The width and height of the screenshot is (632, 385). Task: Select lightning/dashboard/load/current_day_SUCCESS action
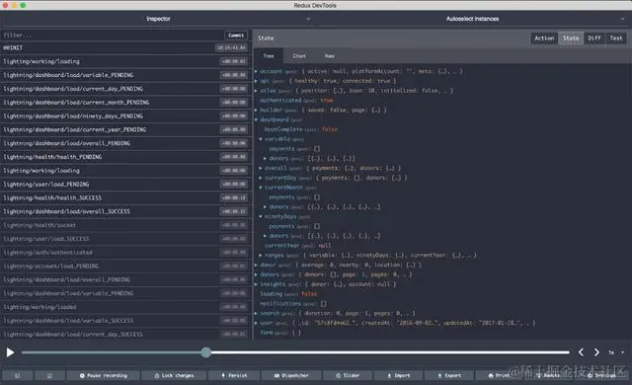(x=125, y=335)
